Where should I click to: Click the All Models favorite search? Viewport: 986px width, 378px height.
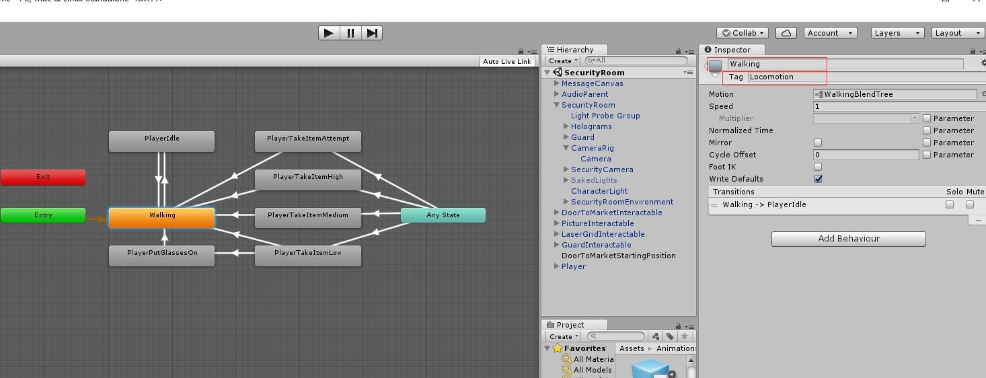tap(592, 370)
